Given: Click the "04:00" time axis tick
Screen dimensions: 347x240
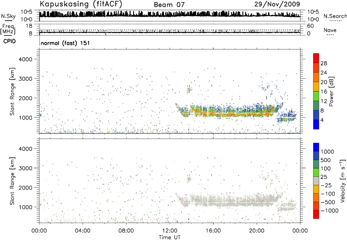Looking at the screenshot, I should pos(83,231).
